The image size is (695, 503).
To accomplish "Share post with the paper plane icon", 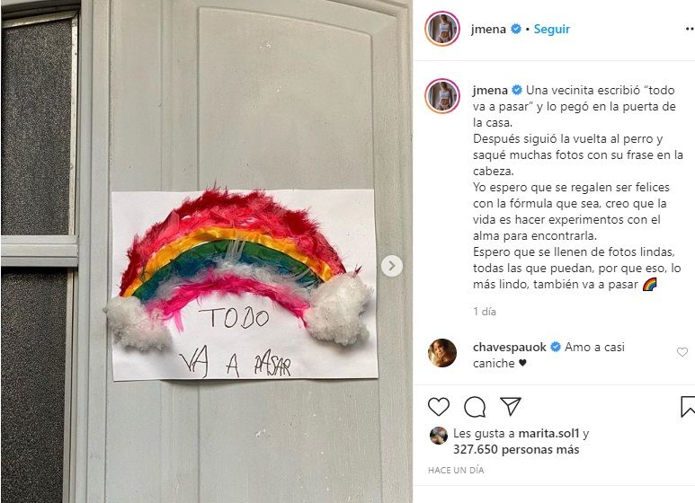I will [510, 406].
